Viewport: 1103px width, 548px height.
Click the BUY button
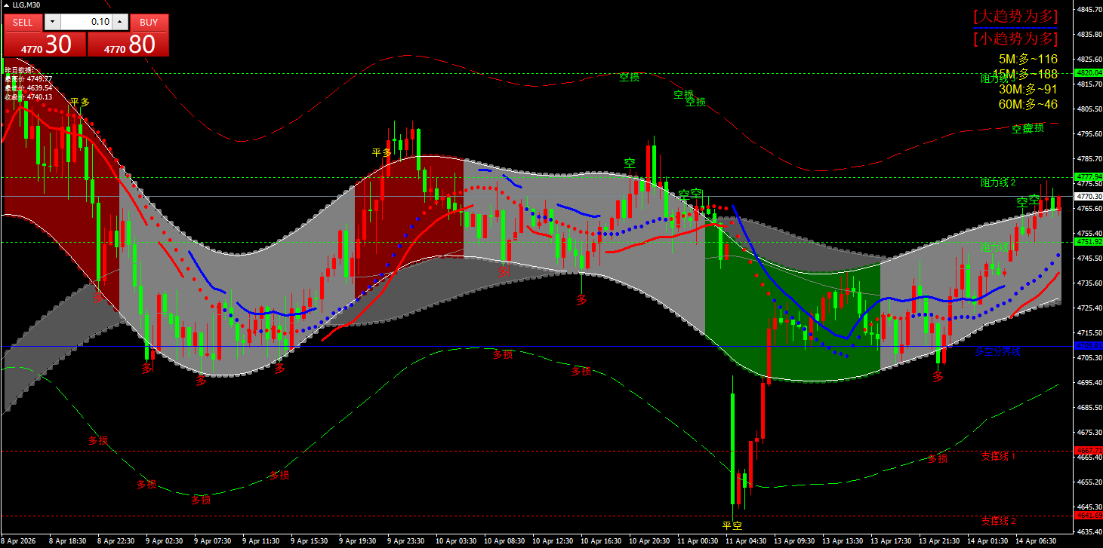(x=149, y=22)
